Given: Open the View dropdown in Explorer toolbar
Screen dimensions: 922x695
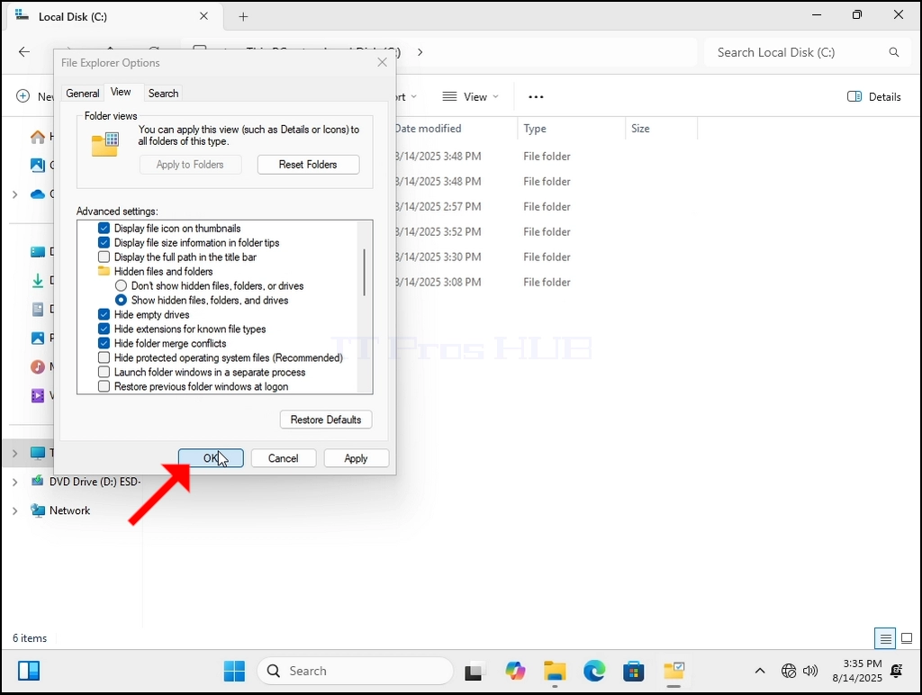Looking at the screenshot, I should coord(470,97).
